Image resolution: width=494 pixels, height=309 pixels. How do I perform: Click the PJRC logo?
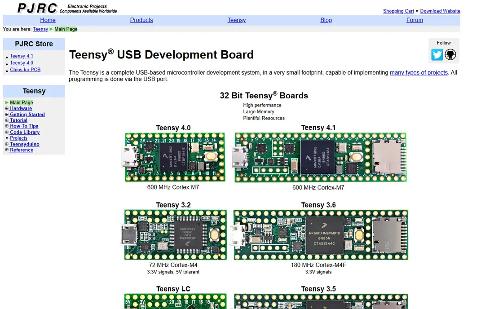(x=37, y=8)
